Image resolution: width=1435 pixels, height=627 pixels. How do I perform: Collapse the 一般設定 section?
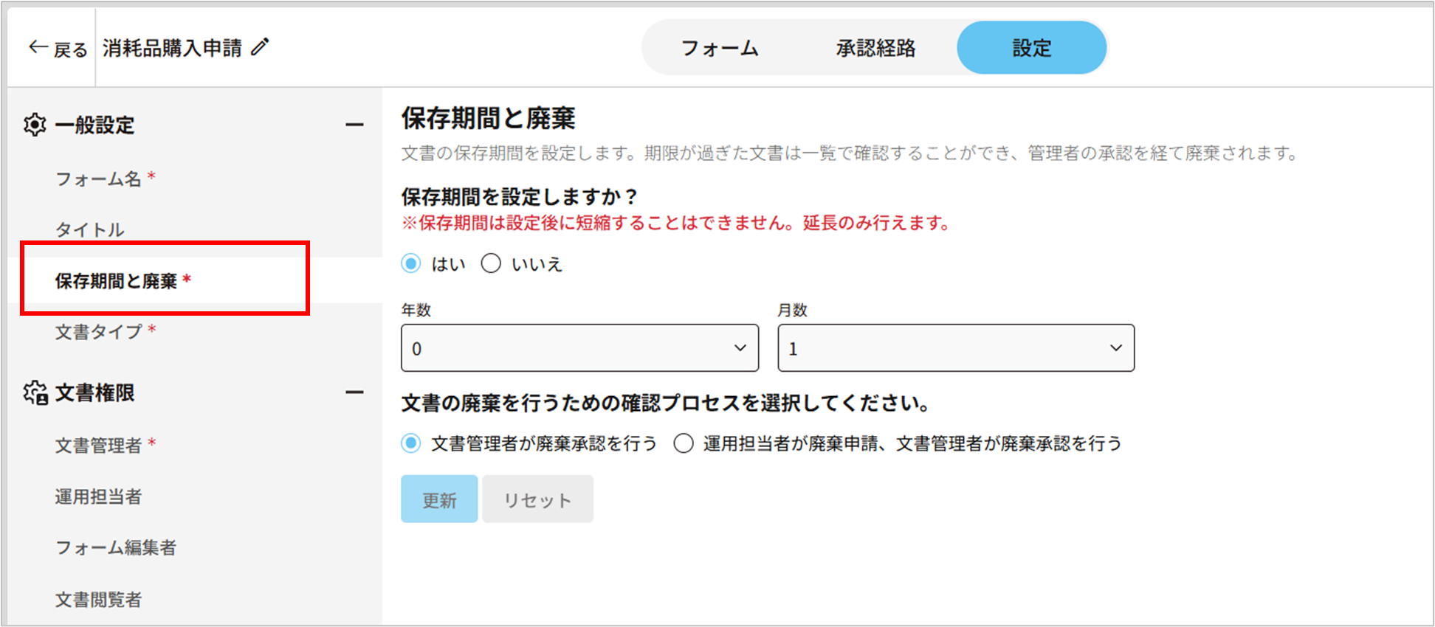tap(354, 125)
